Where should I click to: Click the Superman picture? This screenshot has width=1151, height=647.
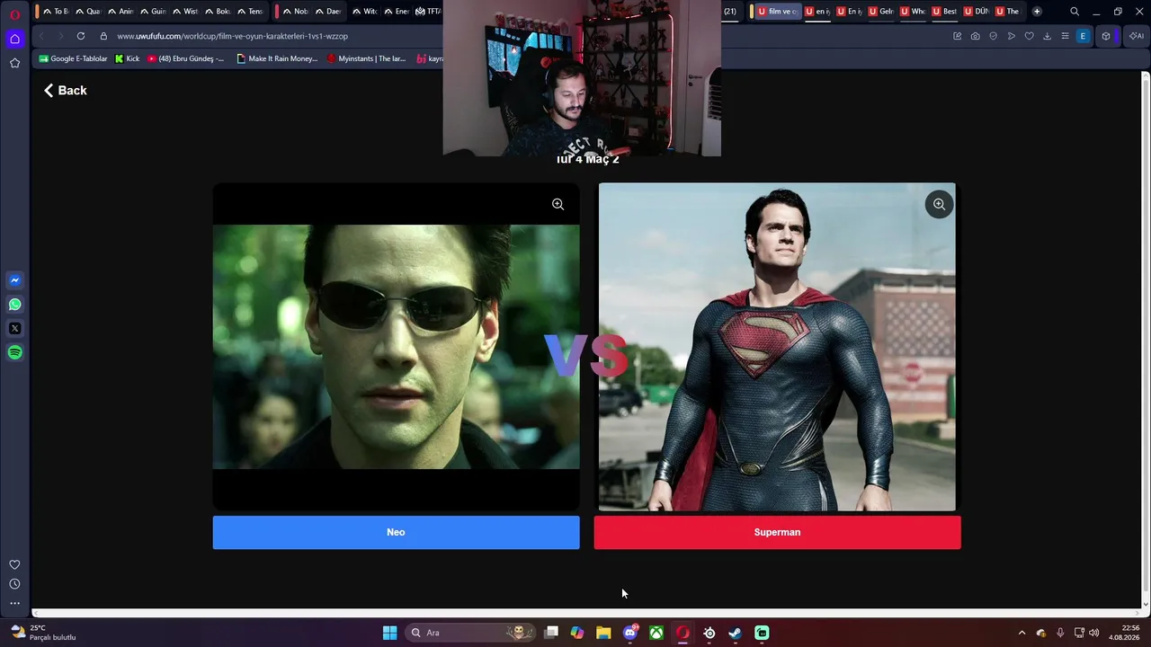point(778,347)
